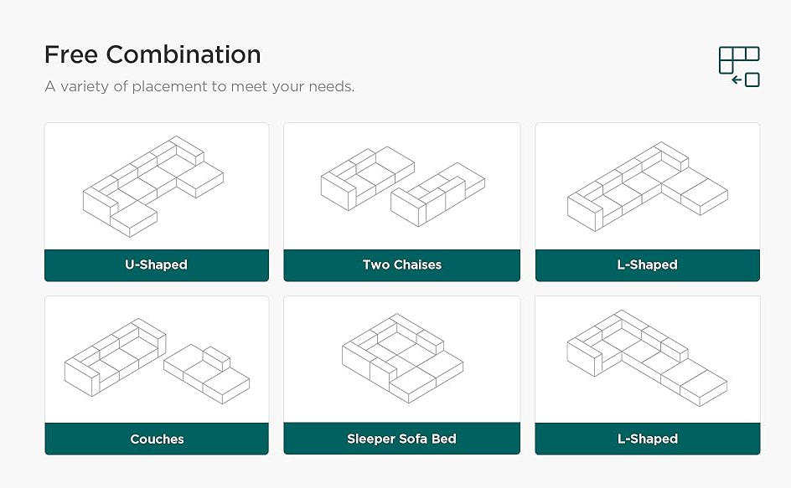791x488 pixels.
Task: Open the Sleeper Sofa Bed diagram
Action: coord(402,358)
